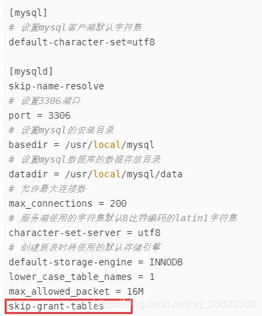This screenshot has width=262, height=316.
Task: Click the [mysql] section header
Action: pyautogui.click(x=28, y=13)
